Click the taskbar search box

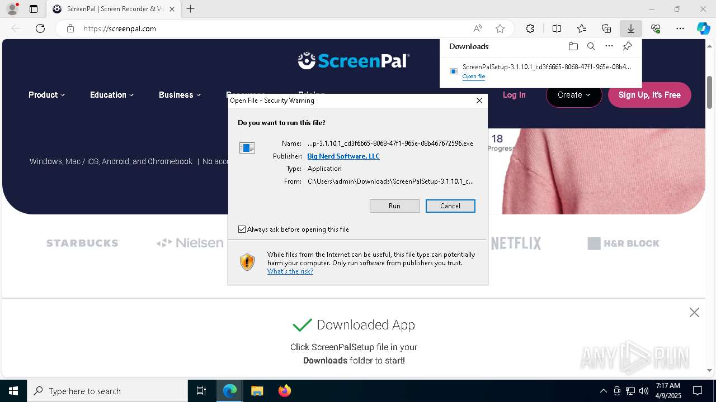click(x=107, y=391)
